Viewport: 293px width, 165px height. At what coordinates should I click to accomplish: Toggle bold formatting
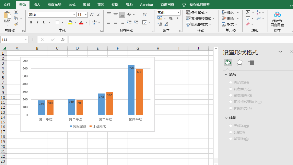[31, 23]
